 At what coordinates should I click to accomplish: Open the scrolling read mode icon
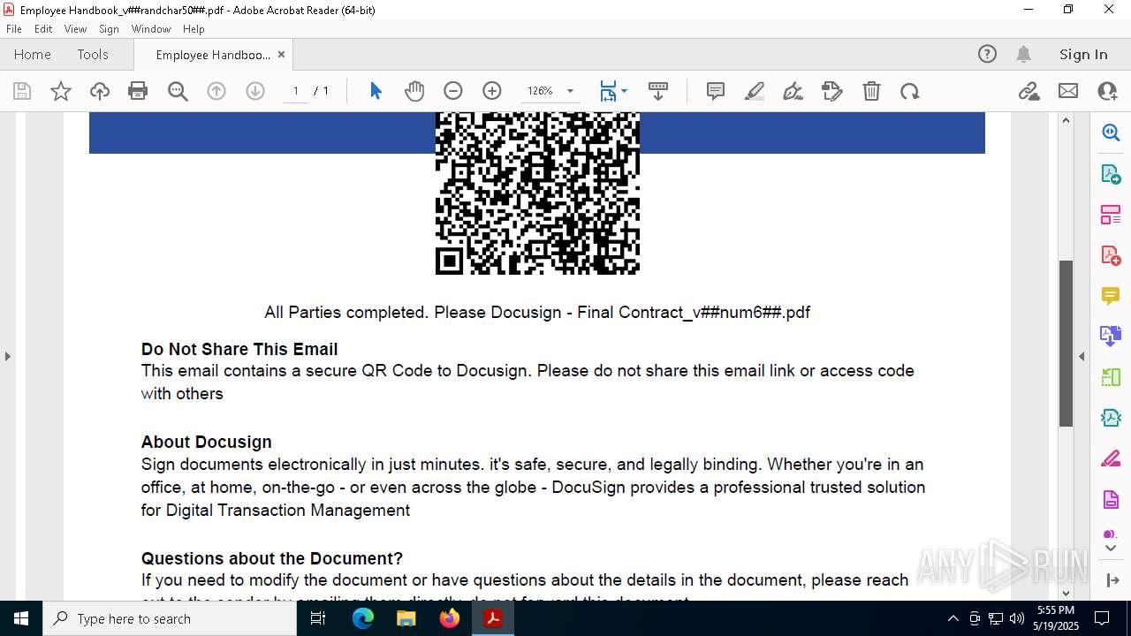(657, 91)
